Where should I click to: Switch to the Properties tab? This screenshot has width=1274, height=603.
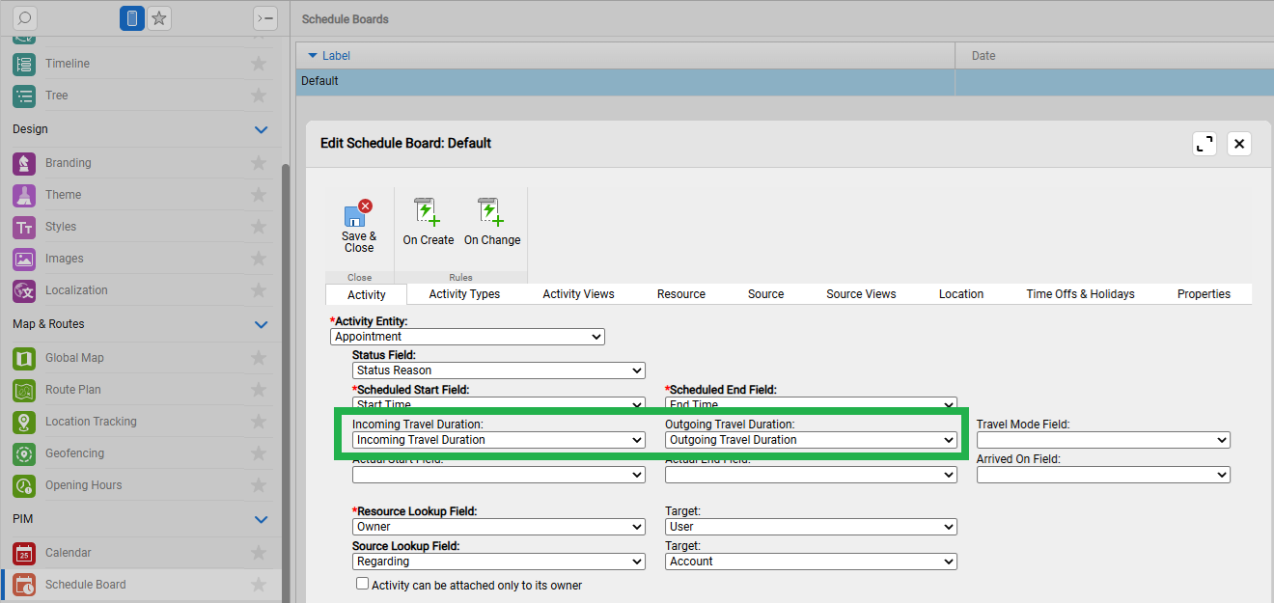[x=1204, y=294]
